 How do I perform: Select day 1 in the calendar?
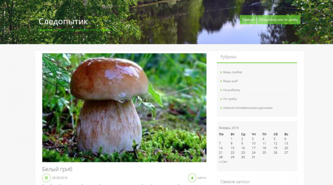point(232,139)
